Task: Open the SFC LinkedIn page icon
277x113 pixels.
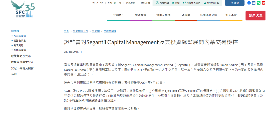Action: (x=254, y=3)
